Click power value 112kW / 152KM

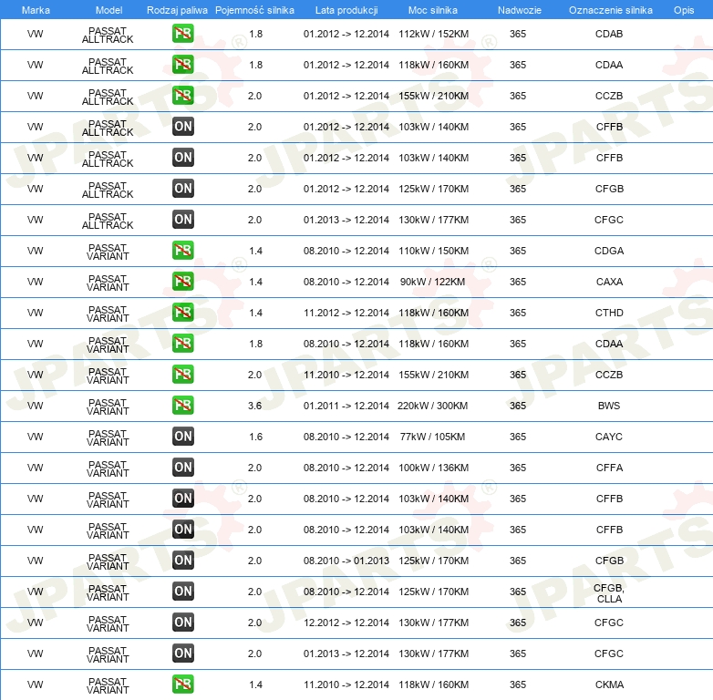433,34
